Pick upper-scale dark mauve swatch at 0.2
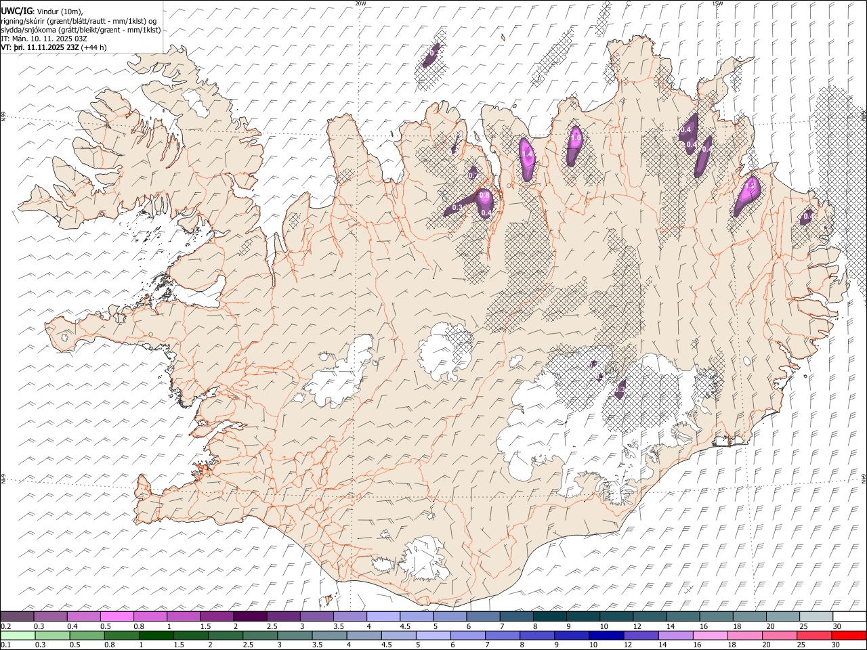The width and height of the screenshot is (867, 650). 17,616
